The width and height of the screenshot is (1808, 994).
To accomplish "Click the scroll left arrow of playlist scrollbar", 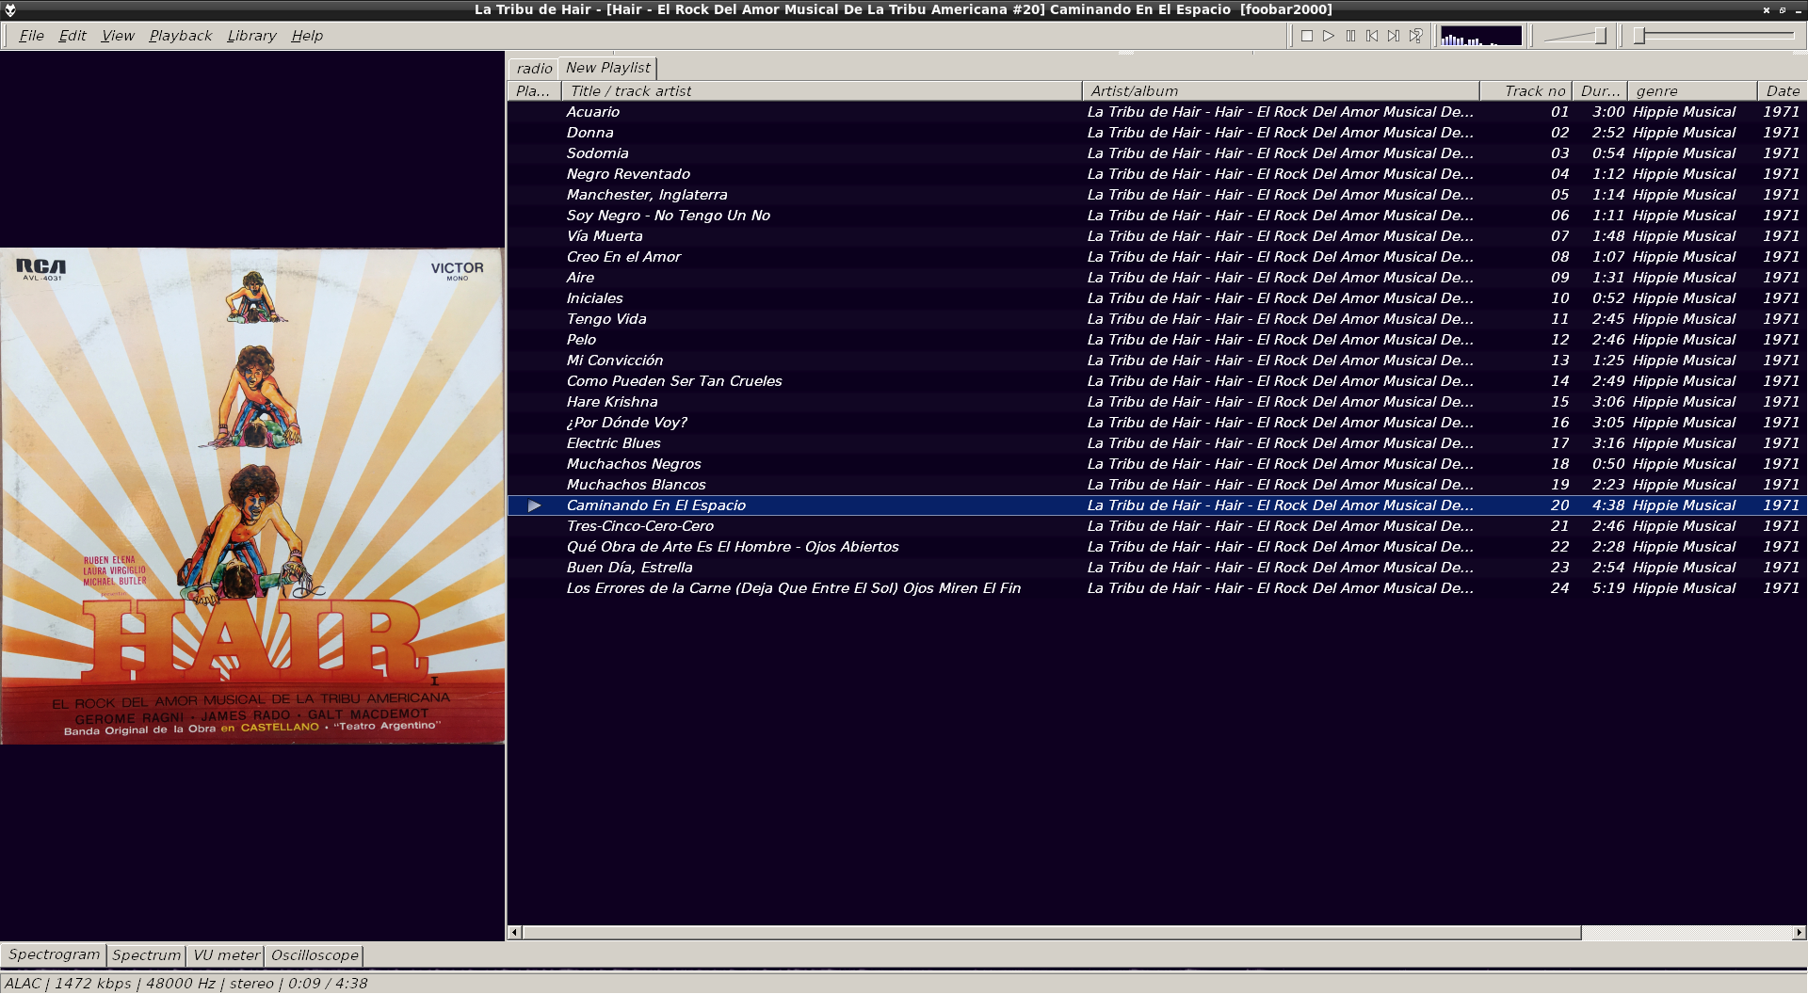I will (514, 933).
